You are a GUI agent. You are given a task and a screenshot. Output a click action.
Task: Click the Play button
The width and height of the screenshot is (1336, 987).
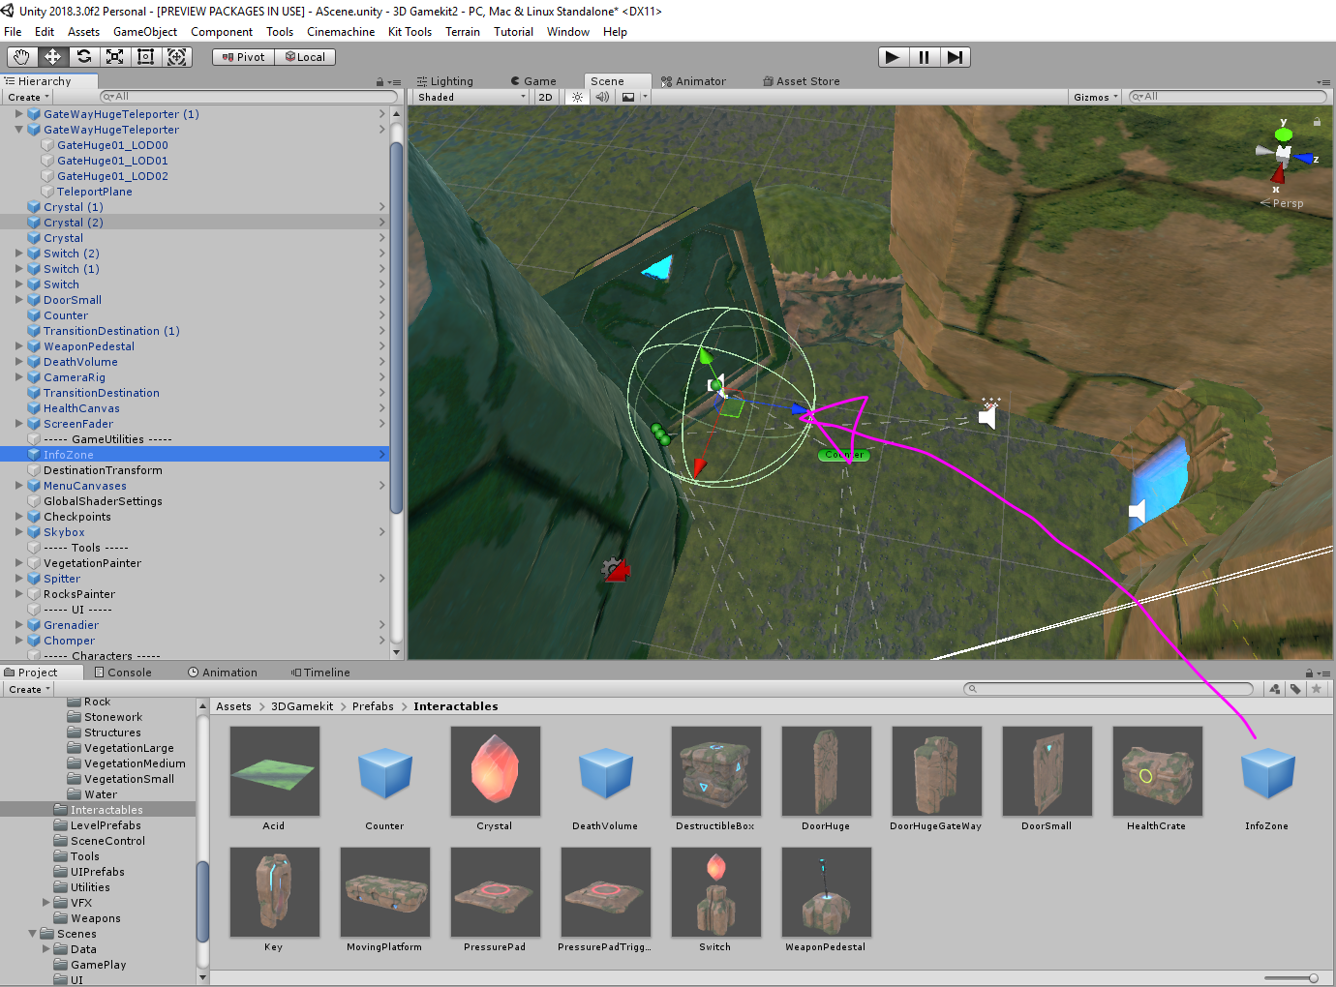click(x=893, y=57)
